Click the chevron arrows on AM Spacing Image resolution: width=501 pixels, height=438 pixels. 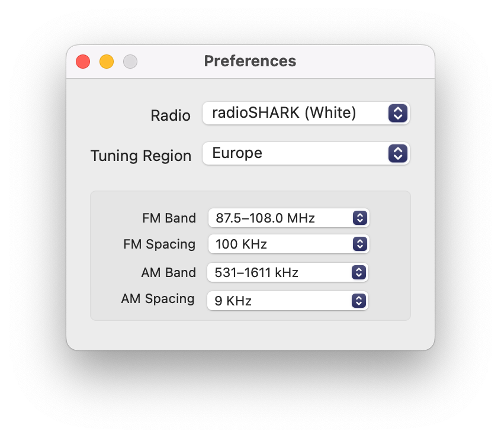(359, 301)
